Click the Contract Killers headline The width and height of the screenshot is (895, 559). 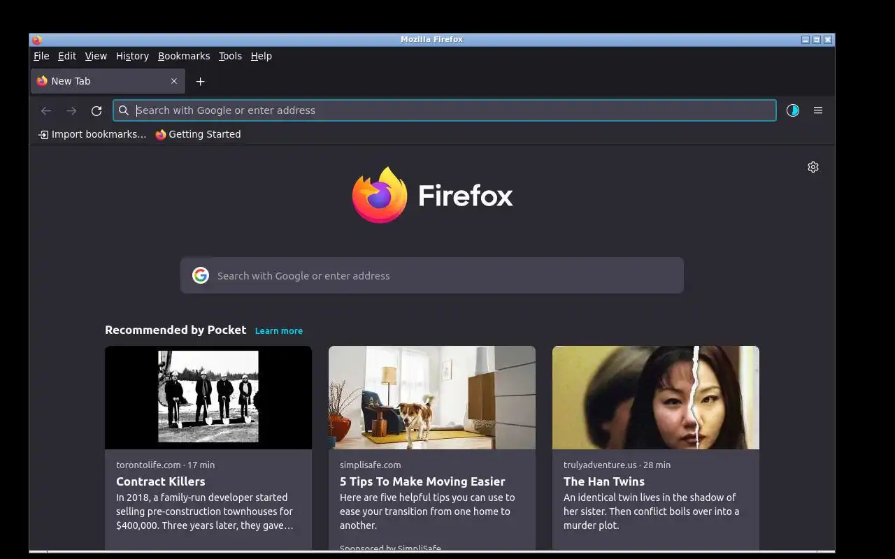pos(161,481)
